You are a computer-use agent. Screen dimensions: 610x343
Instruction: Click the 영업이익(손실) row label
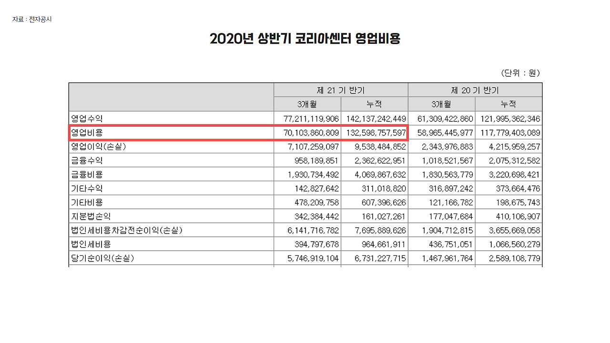click(99, 147)
